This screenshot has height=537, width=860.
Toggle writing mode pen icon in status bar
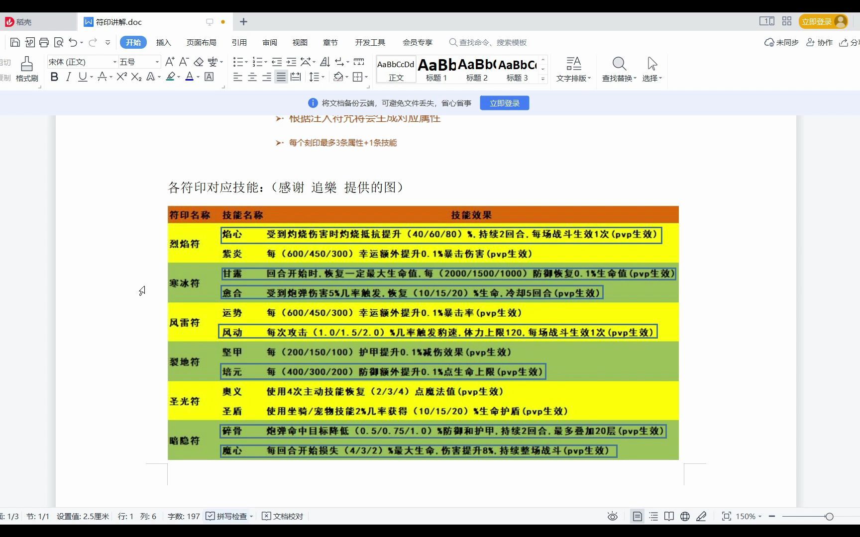point(701,517)
